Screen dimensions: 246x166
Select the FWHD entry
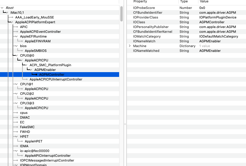coord(25,132)
